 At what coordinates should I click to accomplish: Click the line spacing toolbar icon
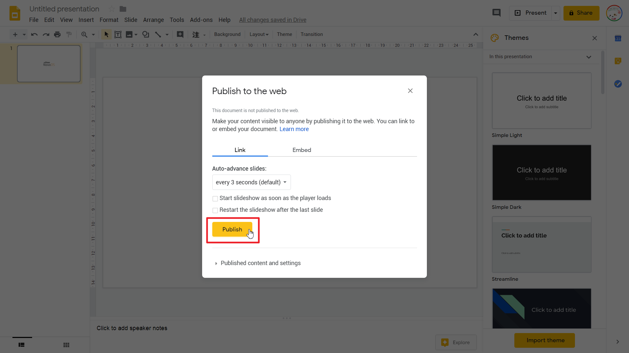(x=196, y=35)
